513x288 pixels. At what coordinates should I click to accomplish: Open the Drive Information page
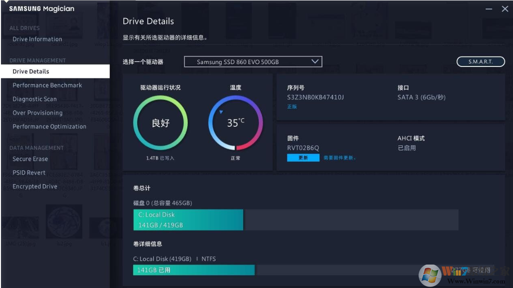[37, 39]
